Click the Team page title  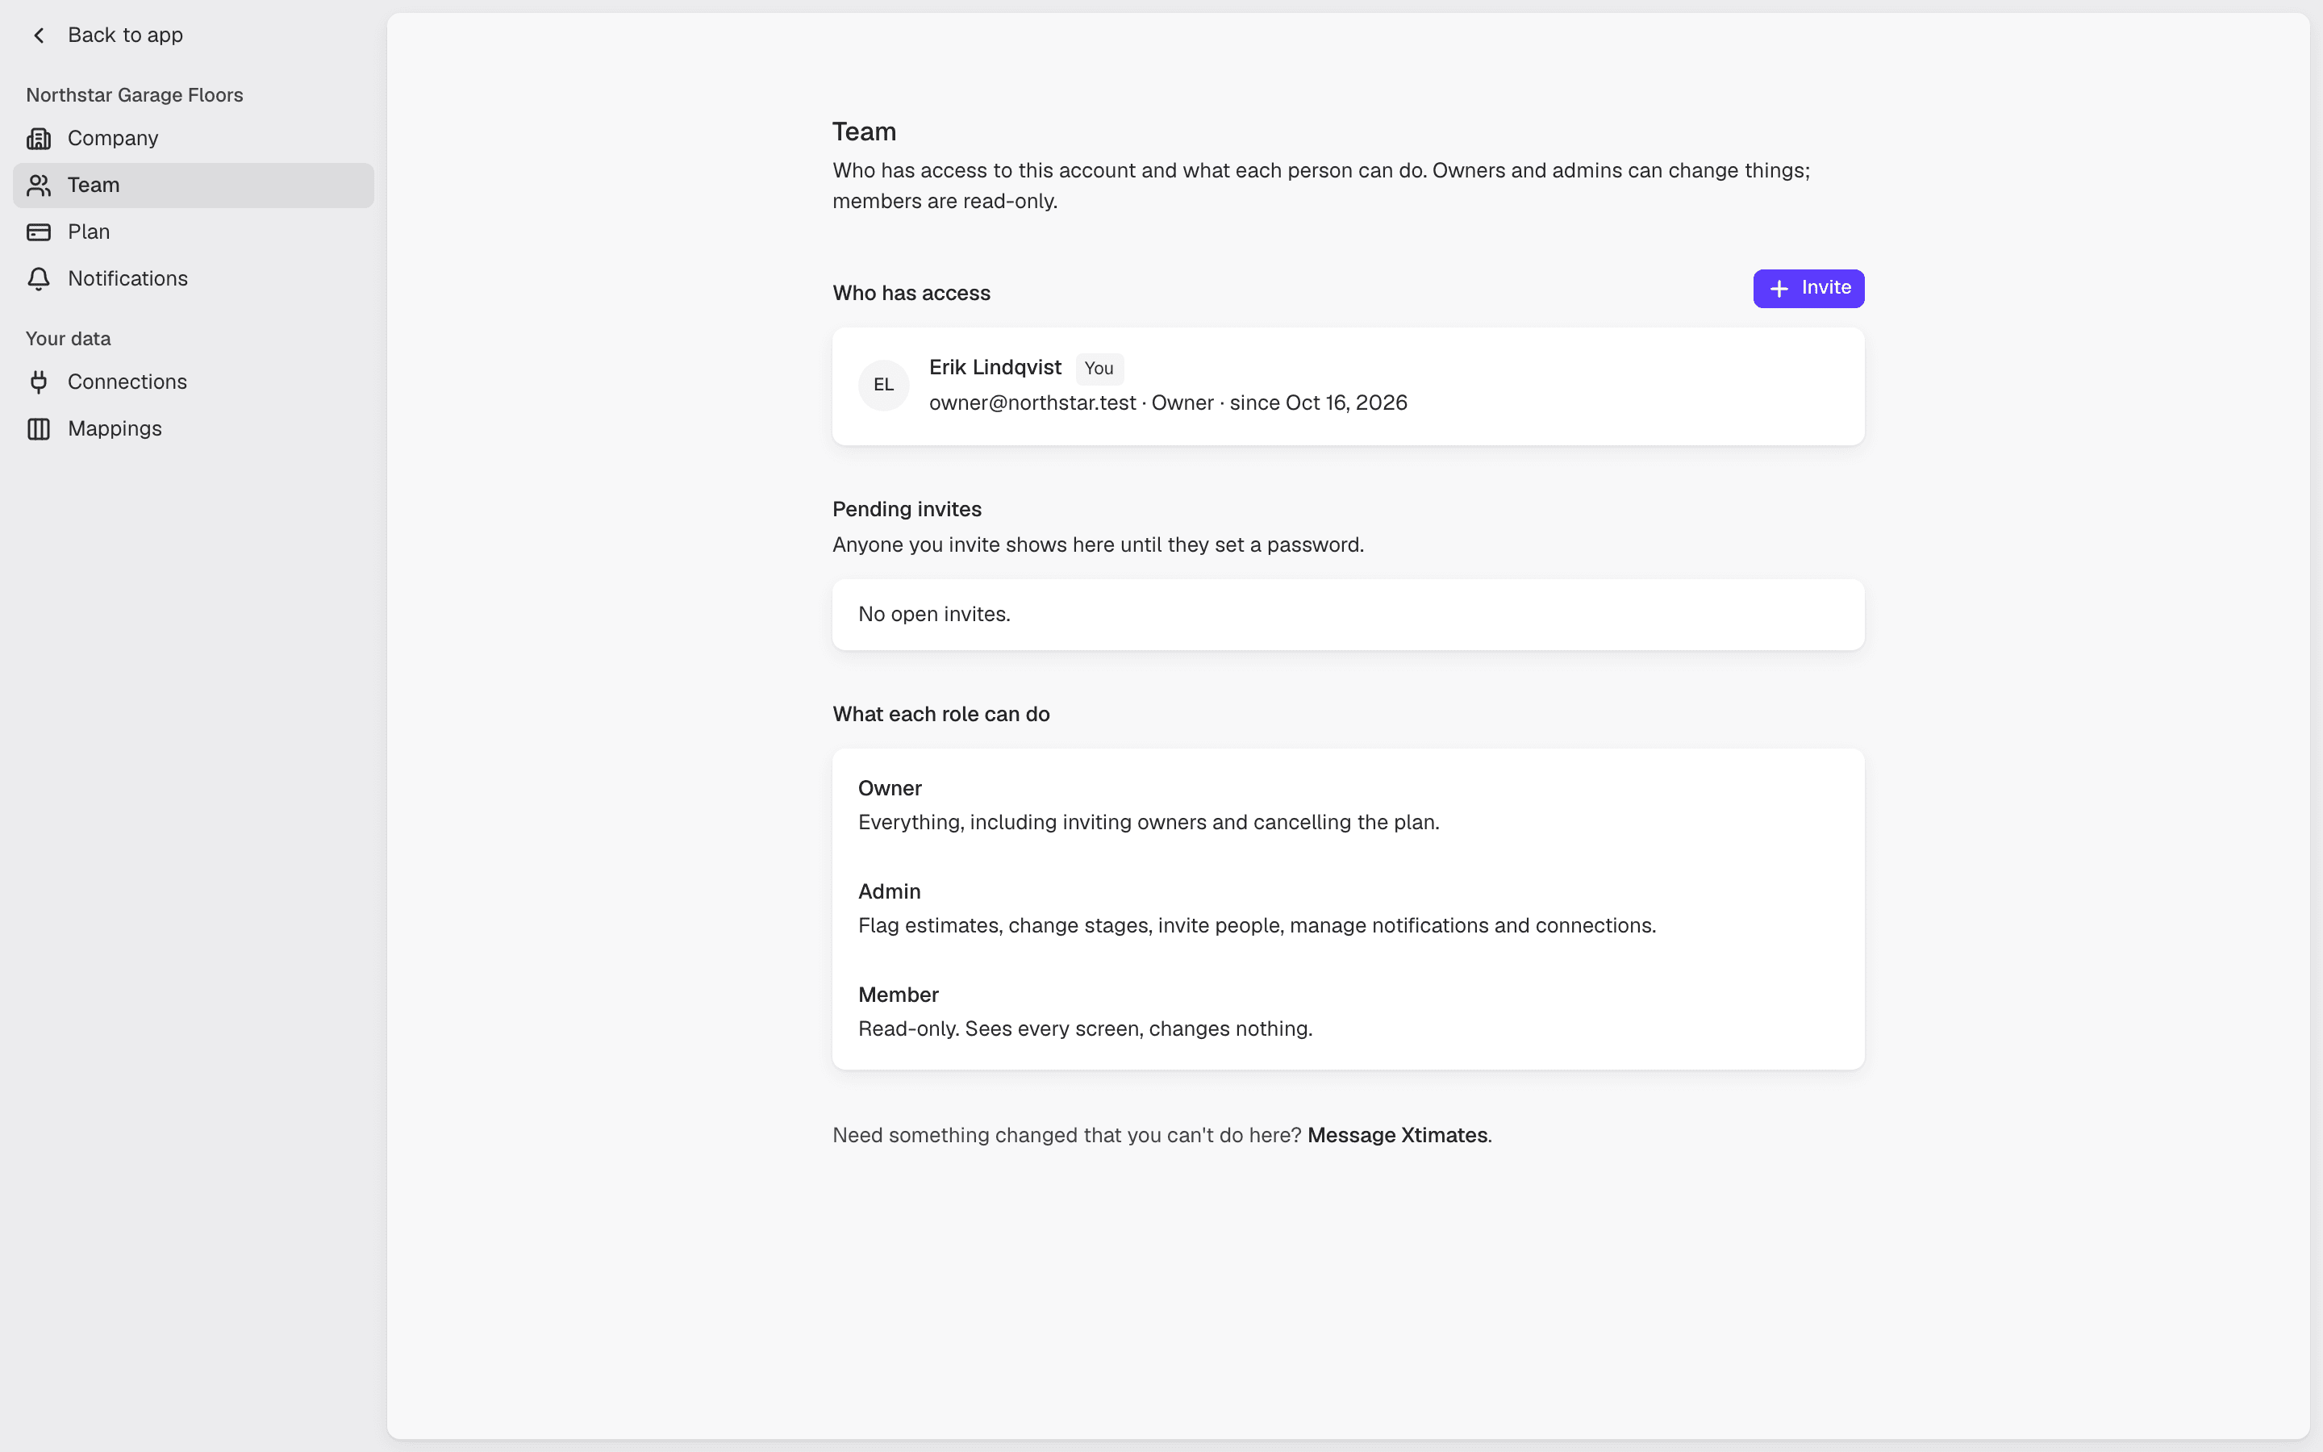[864, 131]
